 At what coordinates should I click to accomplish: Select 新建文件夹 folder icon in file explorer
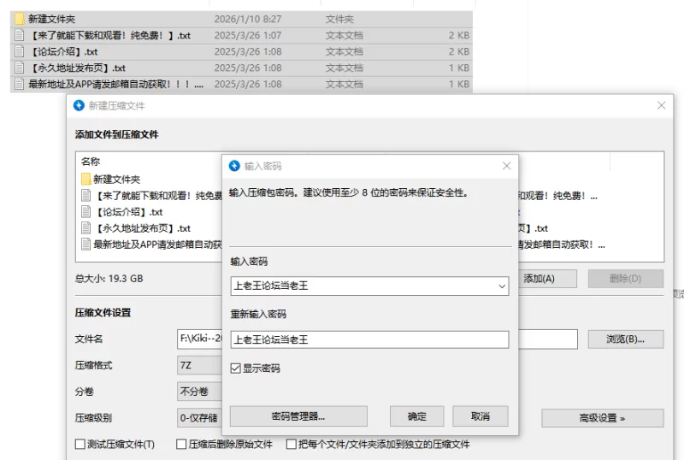(x=19, y=19)
